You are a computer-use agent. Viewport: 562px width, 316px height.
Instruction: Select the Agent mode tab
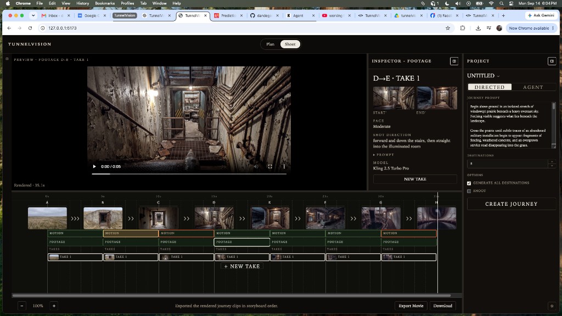coord(533,87)
